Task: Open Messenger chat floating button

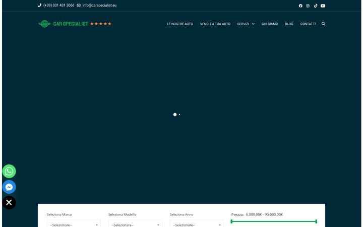Action: (x=9, y=187)
